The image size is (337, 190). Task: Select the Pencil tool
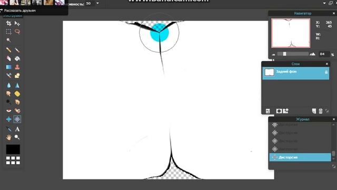pos(8,50)
